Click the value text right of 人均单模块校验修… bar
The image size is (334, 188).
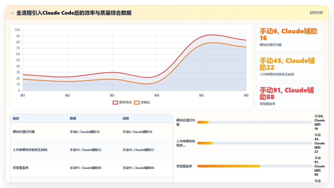[x=320, y=143]
